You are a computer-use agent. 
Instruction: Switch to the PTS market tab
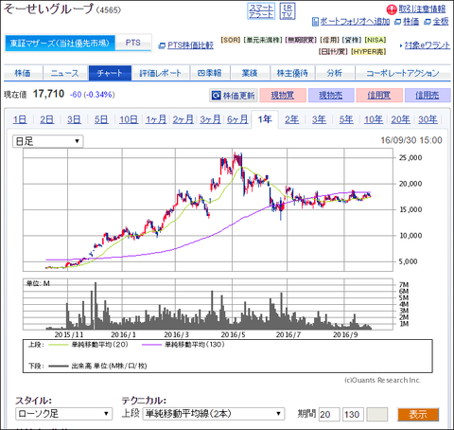(133, 43)
